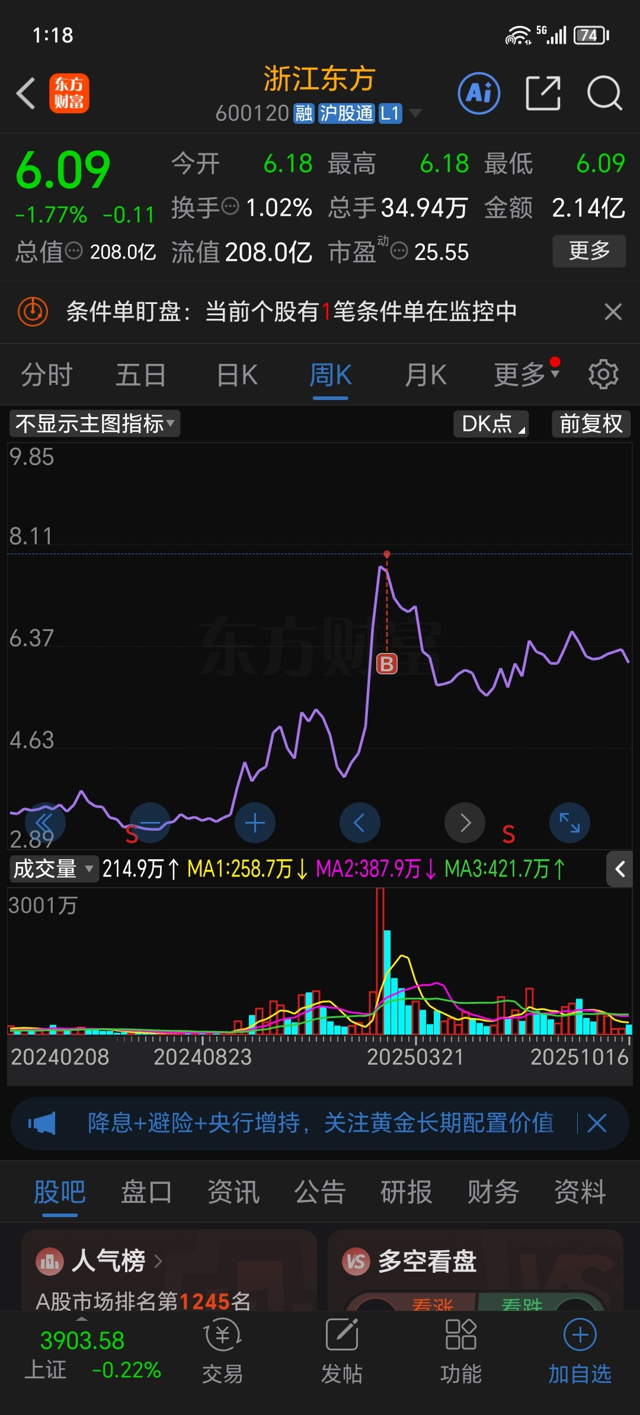Screen dimensions: 640x1415
Task: Collapse volume panel side arrow
Action: coord(620,869)
